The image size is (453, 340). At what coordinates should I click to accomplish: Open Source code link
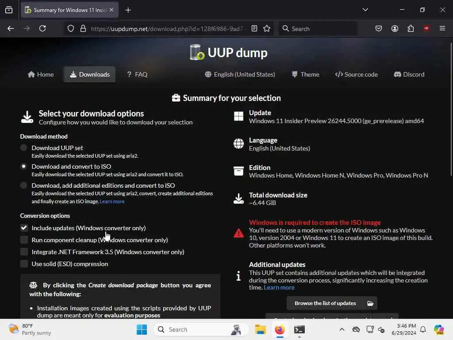(356, 74)
